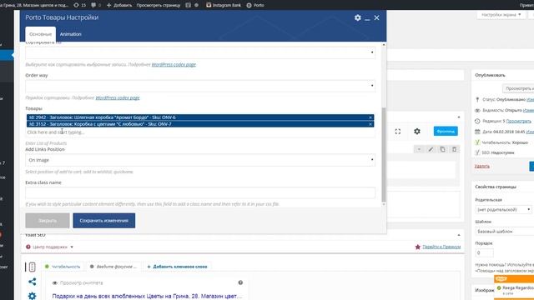Open the WordPress codex page link under Order way
Viewport: 534px width, 300px height.
click(x=118, y=97)
